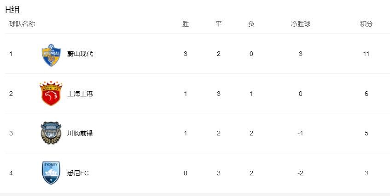Click the Shanghai SIPG red shield logo
This screenshot has height=196, width=390.
51,93
